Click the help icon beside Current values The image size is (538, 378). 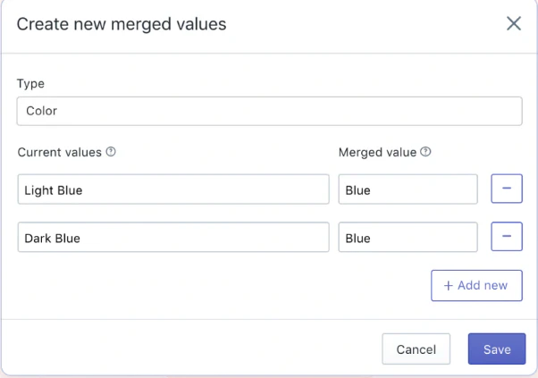tap(111, 152)
